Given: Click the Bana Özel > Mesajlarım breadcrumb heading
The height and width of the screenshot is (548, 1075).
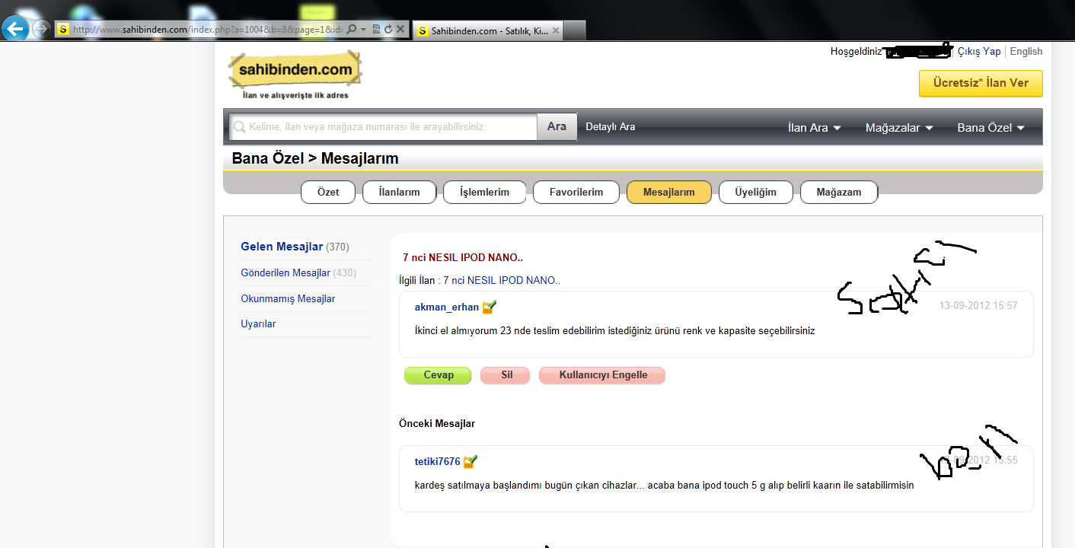Looking at the screenshot, I should pyautogui.click(x=315, y=158).
